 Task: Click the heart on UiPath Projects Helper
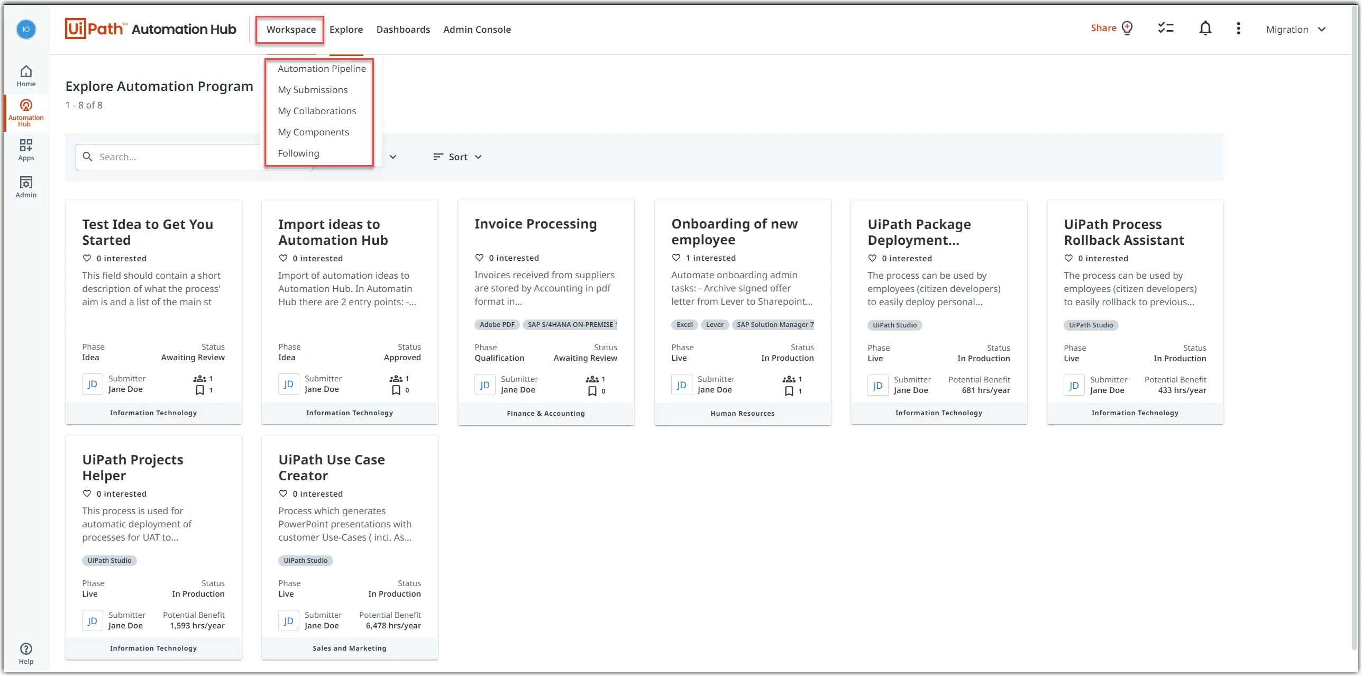87,494
